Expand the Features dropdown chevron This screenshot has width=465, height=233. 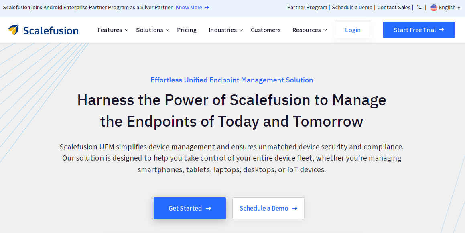pyautogui.click(x=127, y=30)
